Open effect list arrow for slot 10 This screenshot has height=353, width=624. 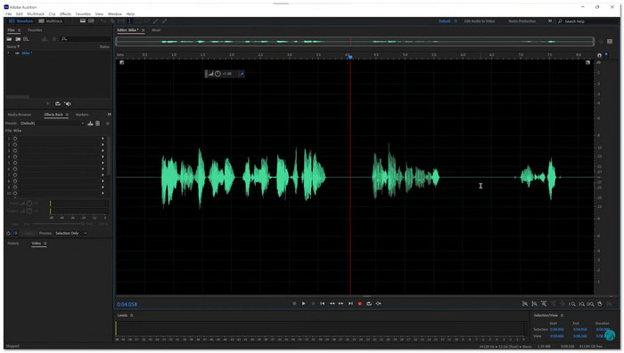coord(103,193)
